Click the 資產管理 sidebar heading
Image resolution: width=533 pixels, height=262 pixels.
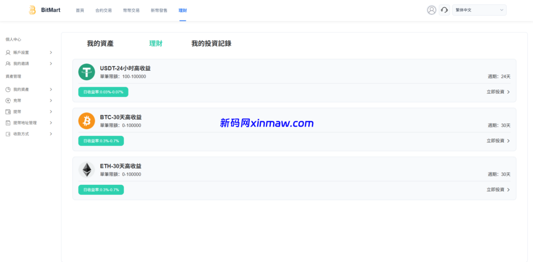tap(14, 77)
